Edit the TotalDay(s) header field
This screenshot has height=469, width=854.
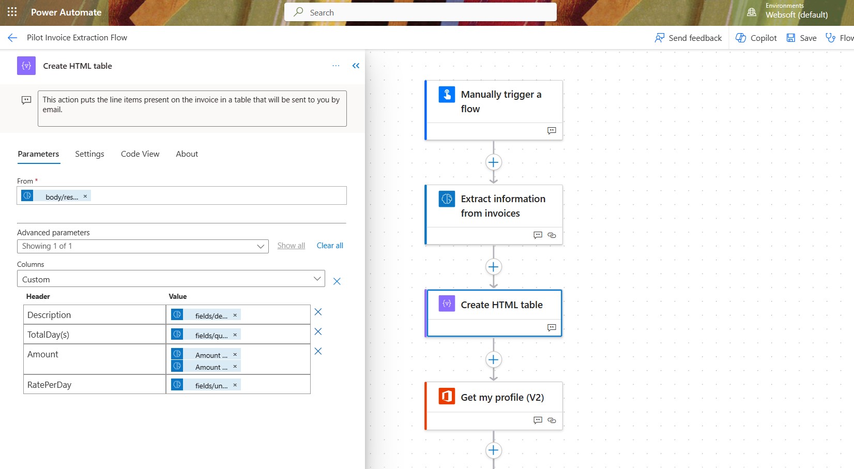coord(95,334)
